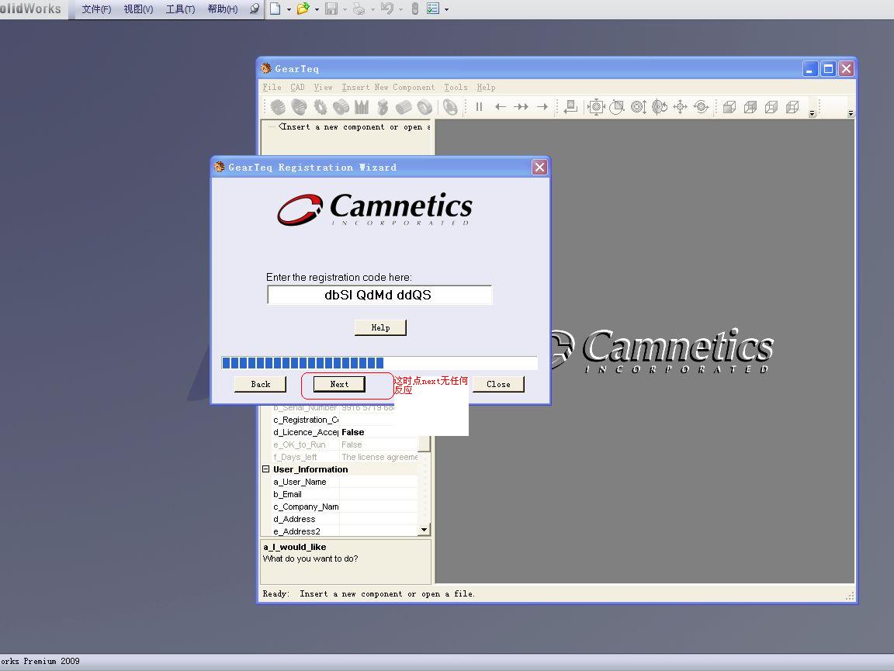Select the c_Company_Nam property row
The image size is (894, 671).
pyautogui.click(x=345, y=507)
